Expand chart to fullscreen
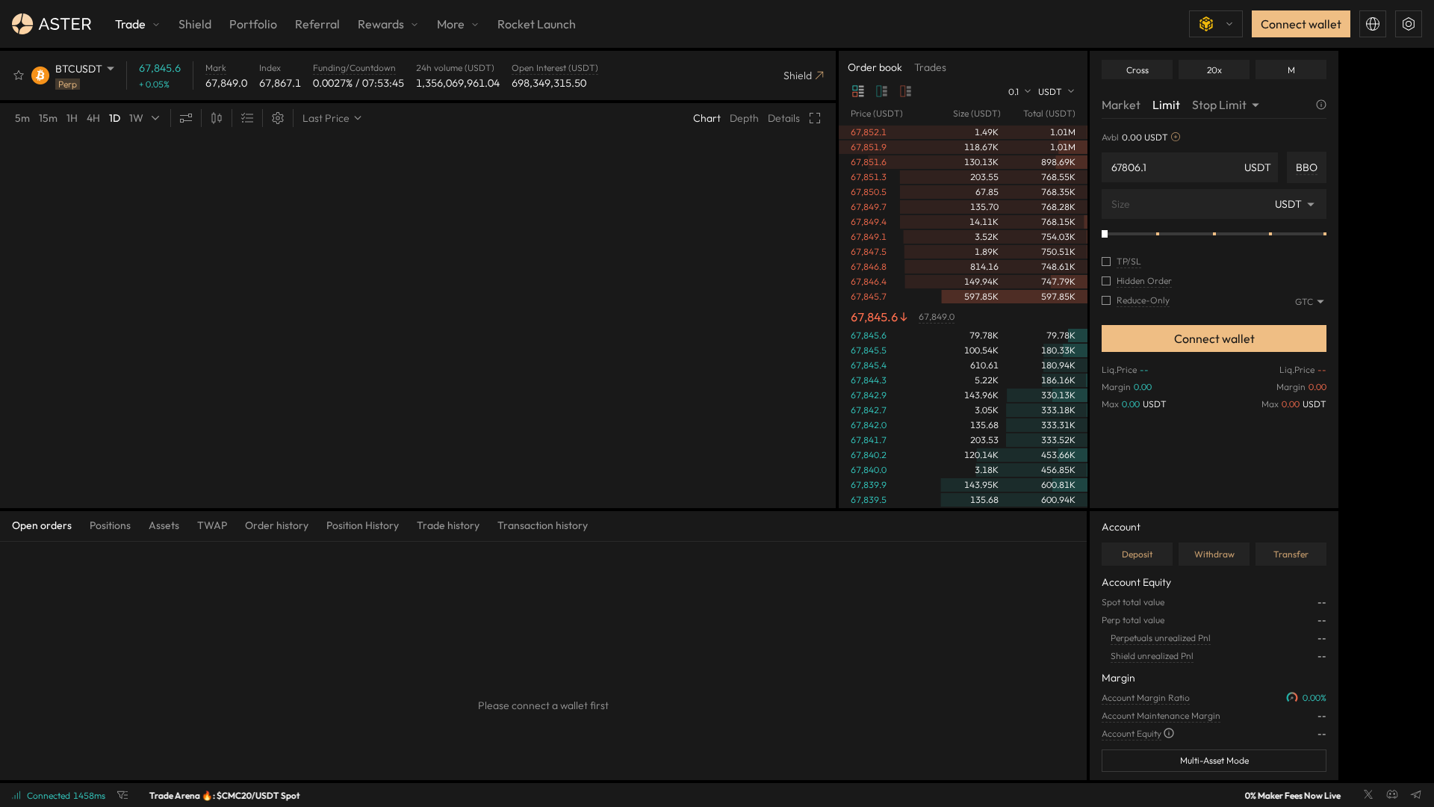Screen dimensions: 1434x807 tap(815, 118)
